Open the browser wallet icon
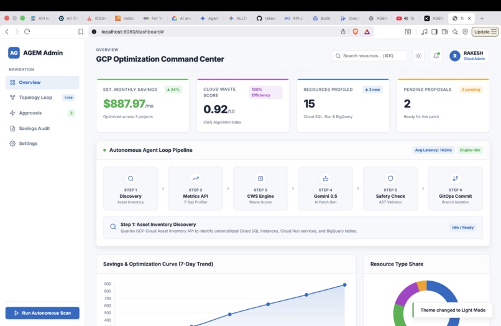 coord(444,32)
